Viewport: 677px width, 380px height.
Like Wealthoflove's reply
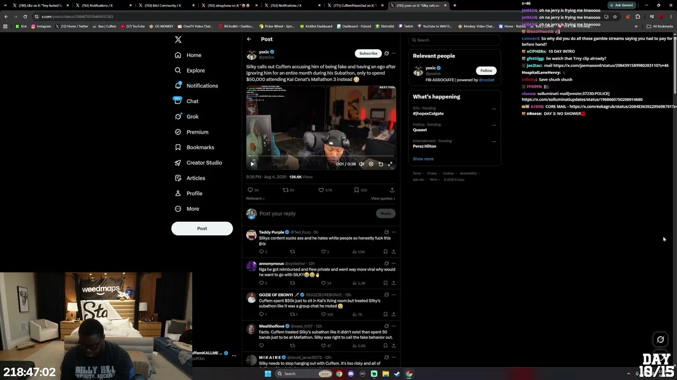(324, 346)
